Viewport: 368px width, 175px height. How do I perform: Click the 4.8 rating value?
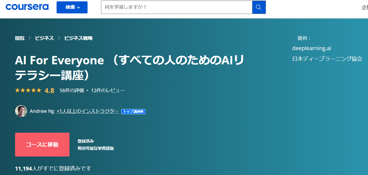coord(50,91)
